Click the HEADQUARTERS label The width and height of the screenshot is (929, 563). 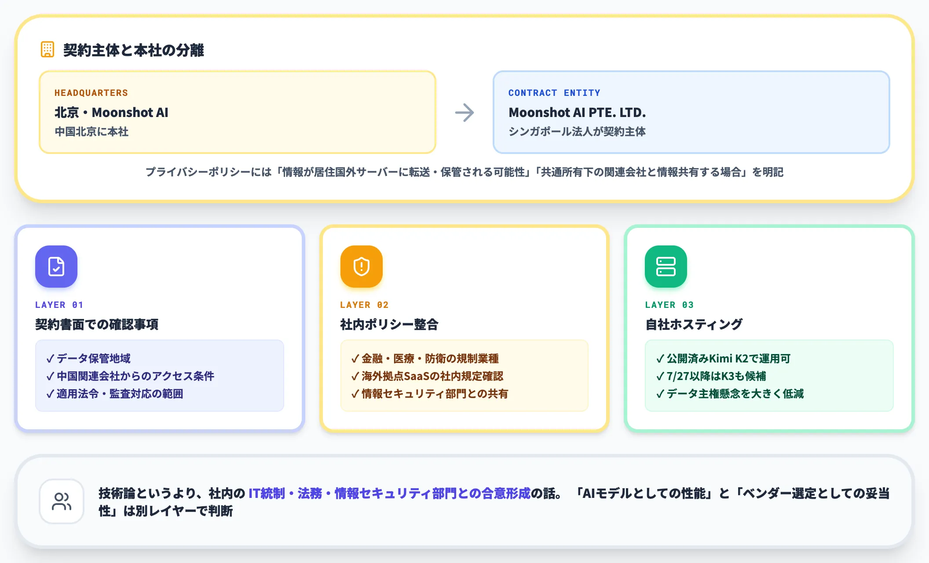tap(91, 93)
